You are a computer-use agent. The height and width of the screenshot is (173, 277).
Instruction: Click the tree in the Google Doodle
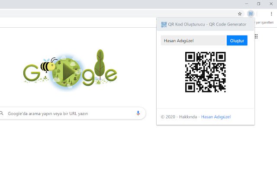click(x=100, y=64)
